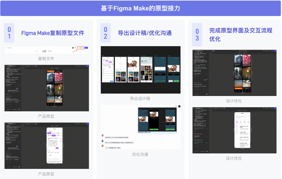Click the purple button in step 01's white form prototype
This screenshot has height=179, width=282.
(57, 148)
